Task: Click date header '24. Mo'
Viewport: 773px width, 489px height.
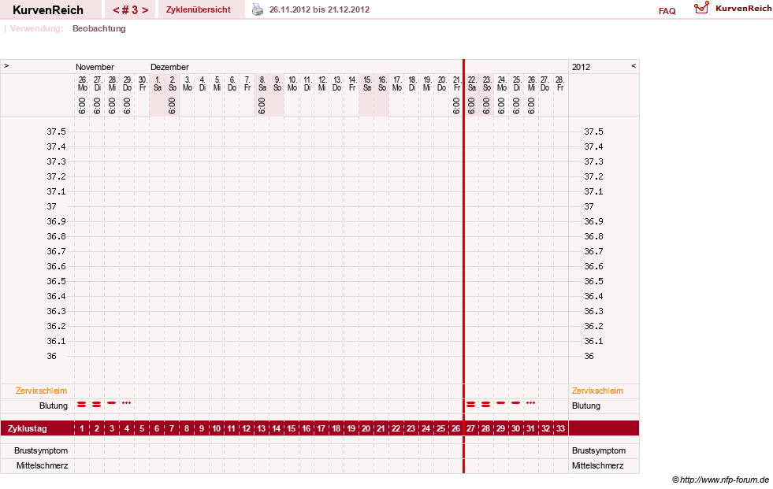Action: click(x=501, y=83)
